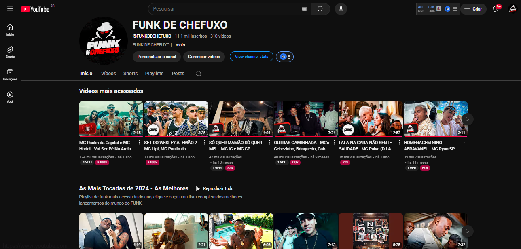
Task: Click @FUNKDECHEFUXO channel handle
Action: point(152,36)
